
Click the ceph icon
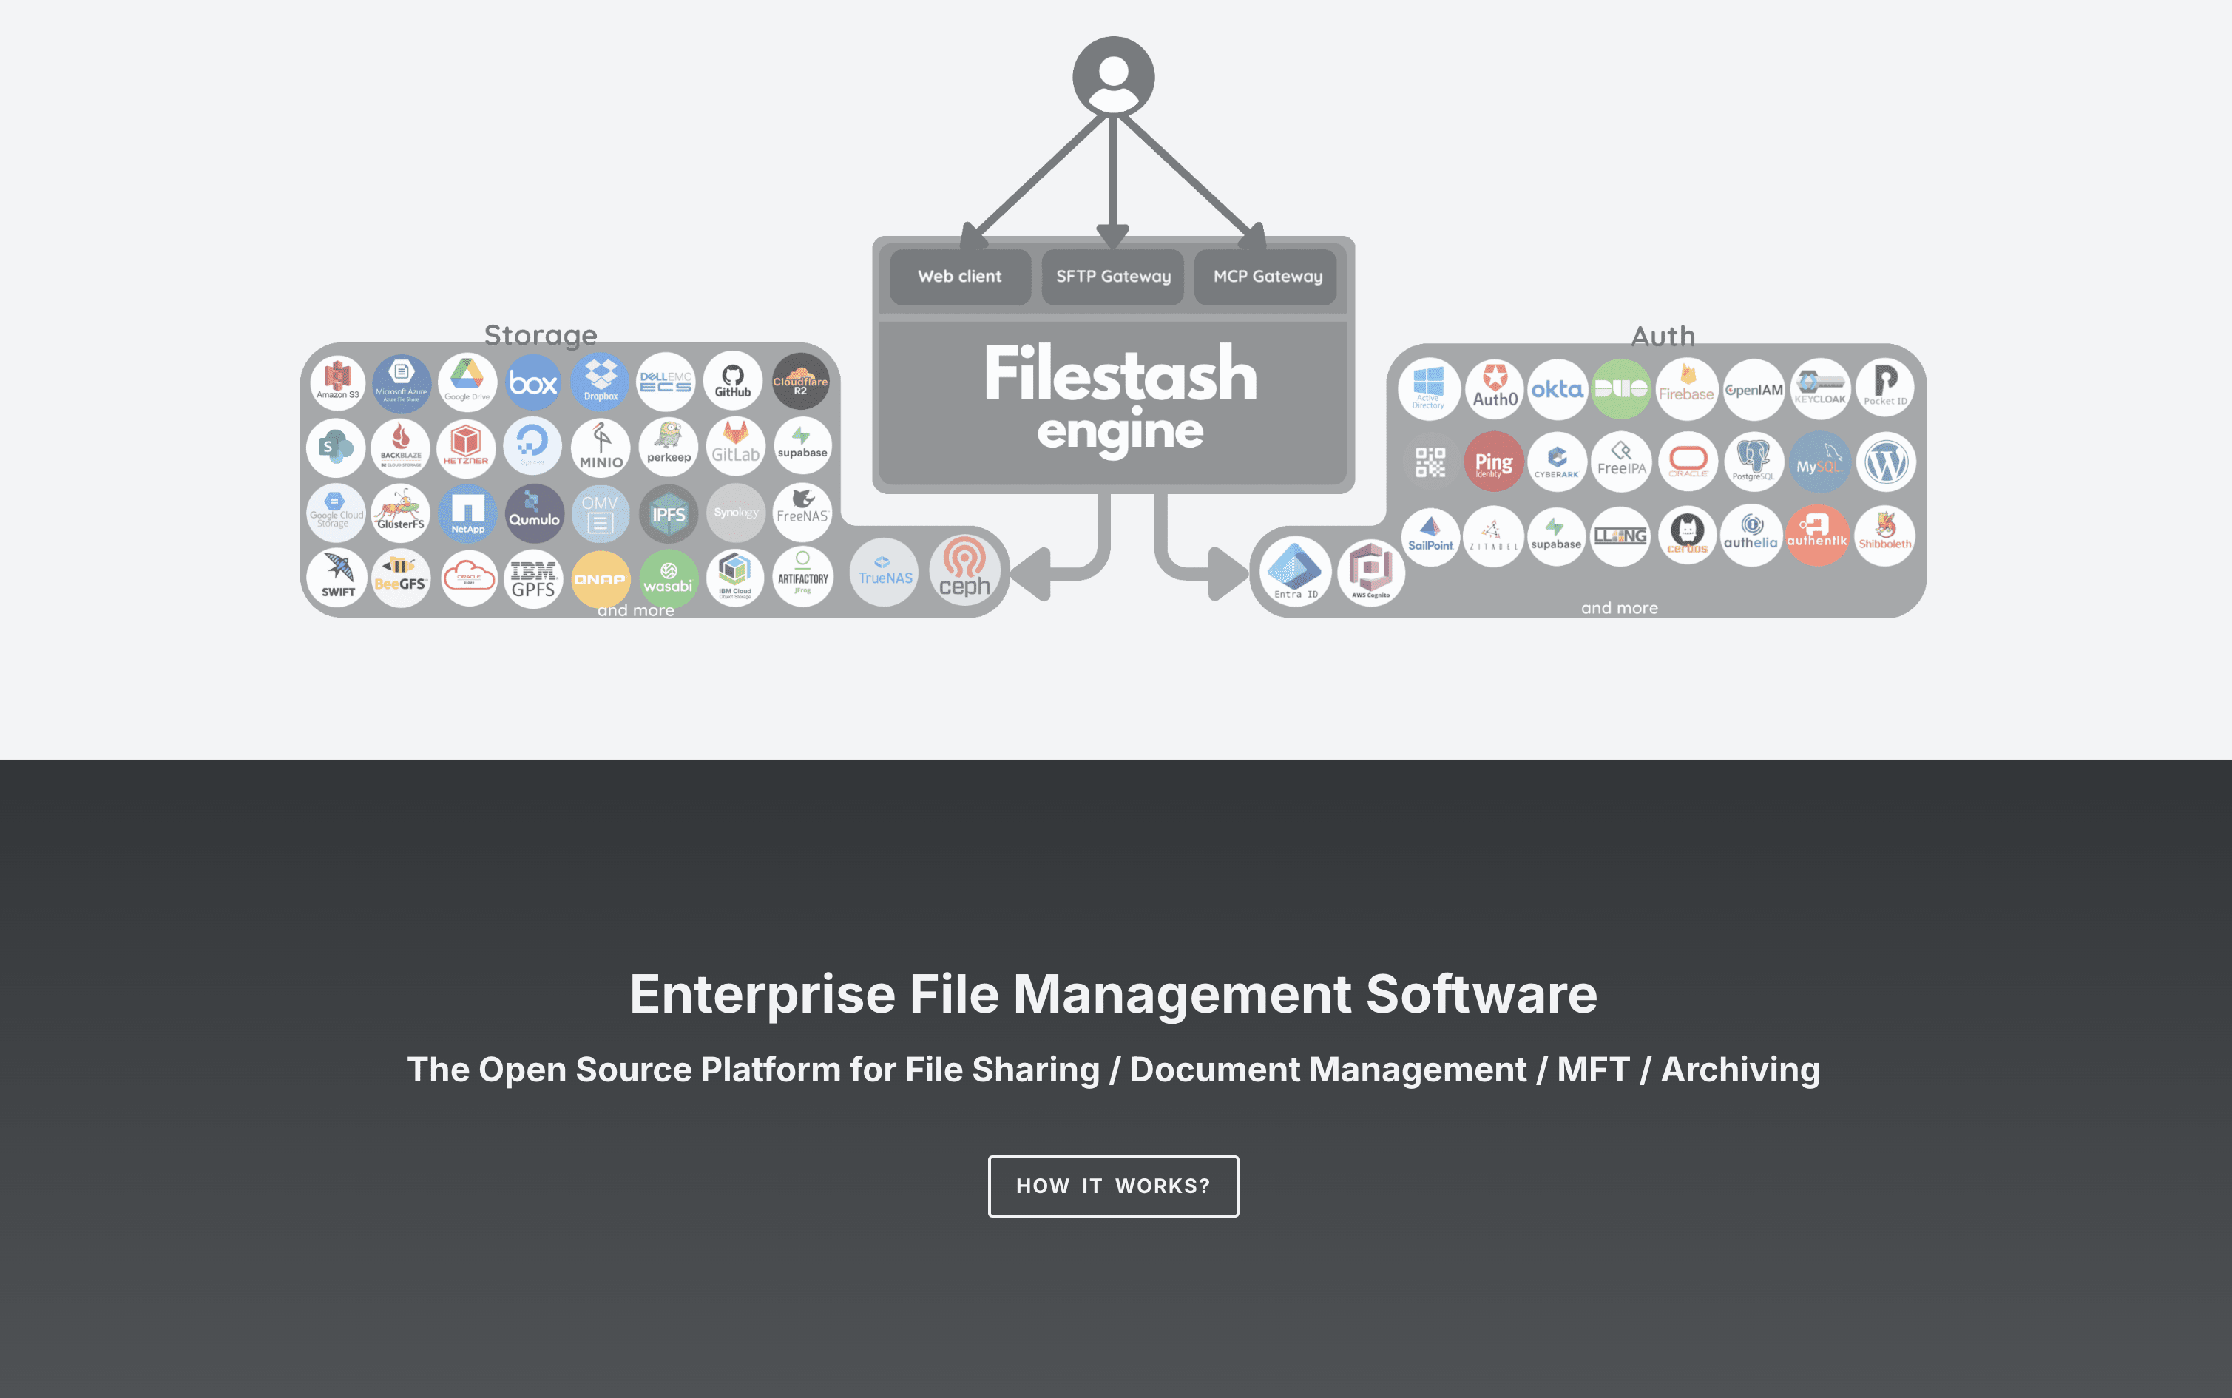(965, 570)
